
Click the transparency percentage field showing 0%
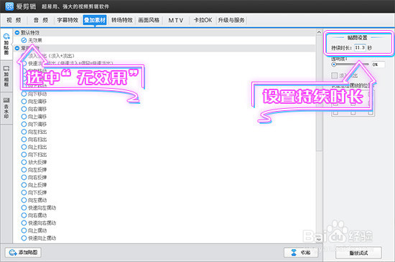[x=378, y=64]
